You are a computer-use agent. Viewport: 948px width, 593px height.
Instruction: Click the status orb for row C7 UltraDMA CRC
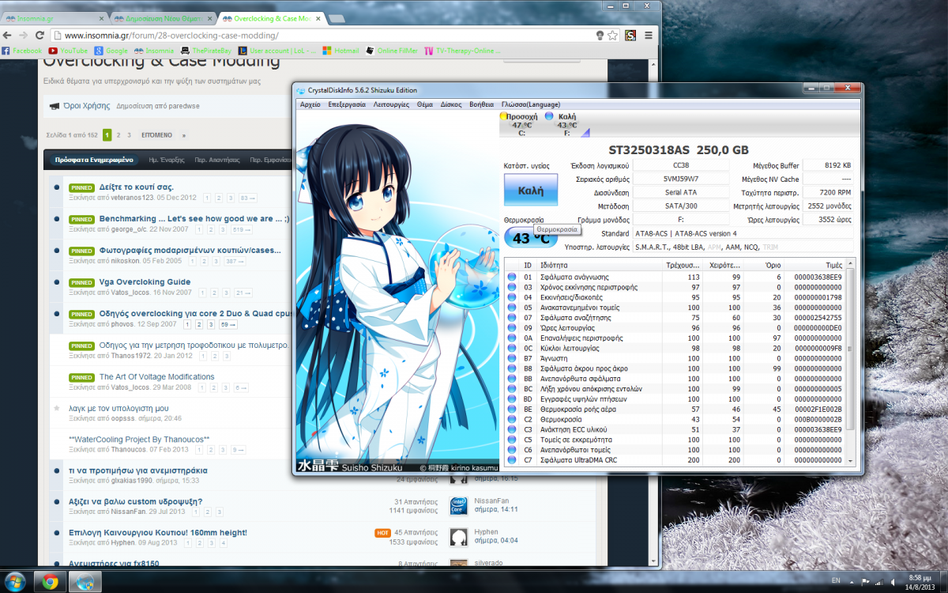pyautogui.click(x=511, y=459)
